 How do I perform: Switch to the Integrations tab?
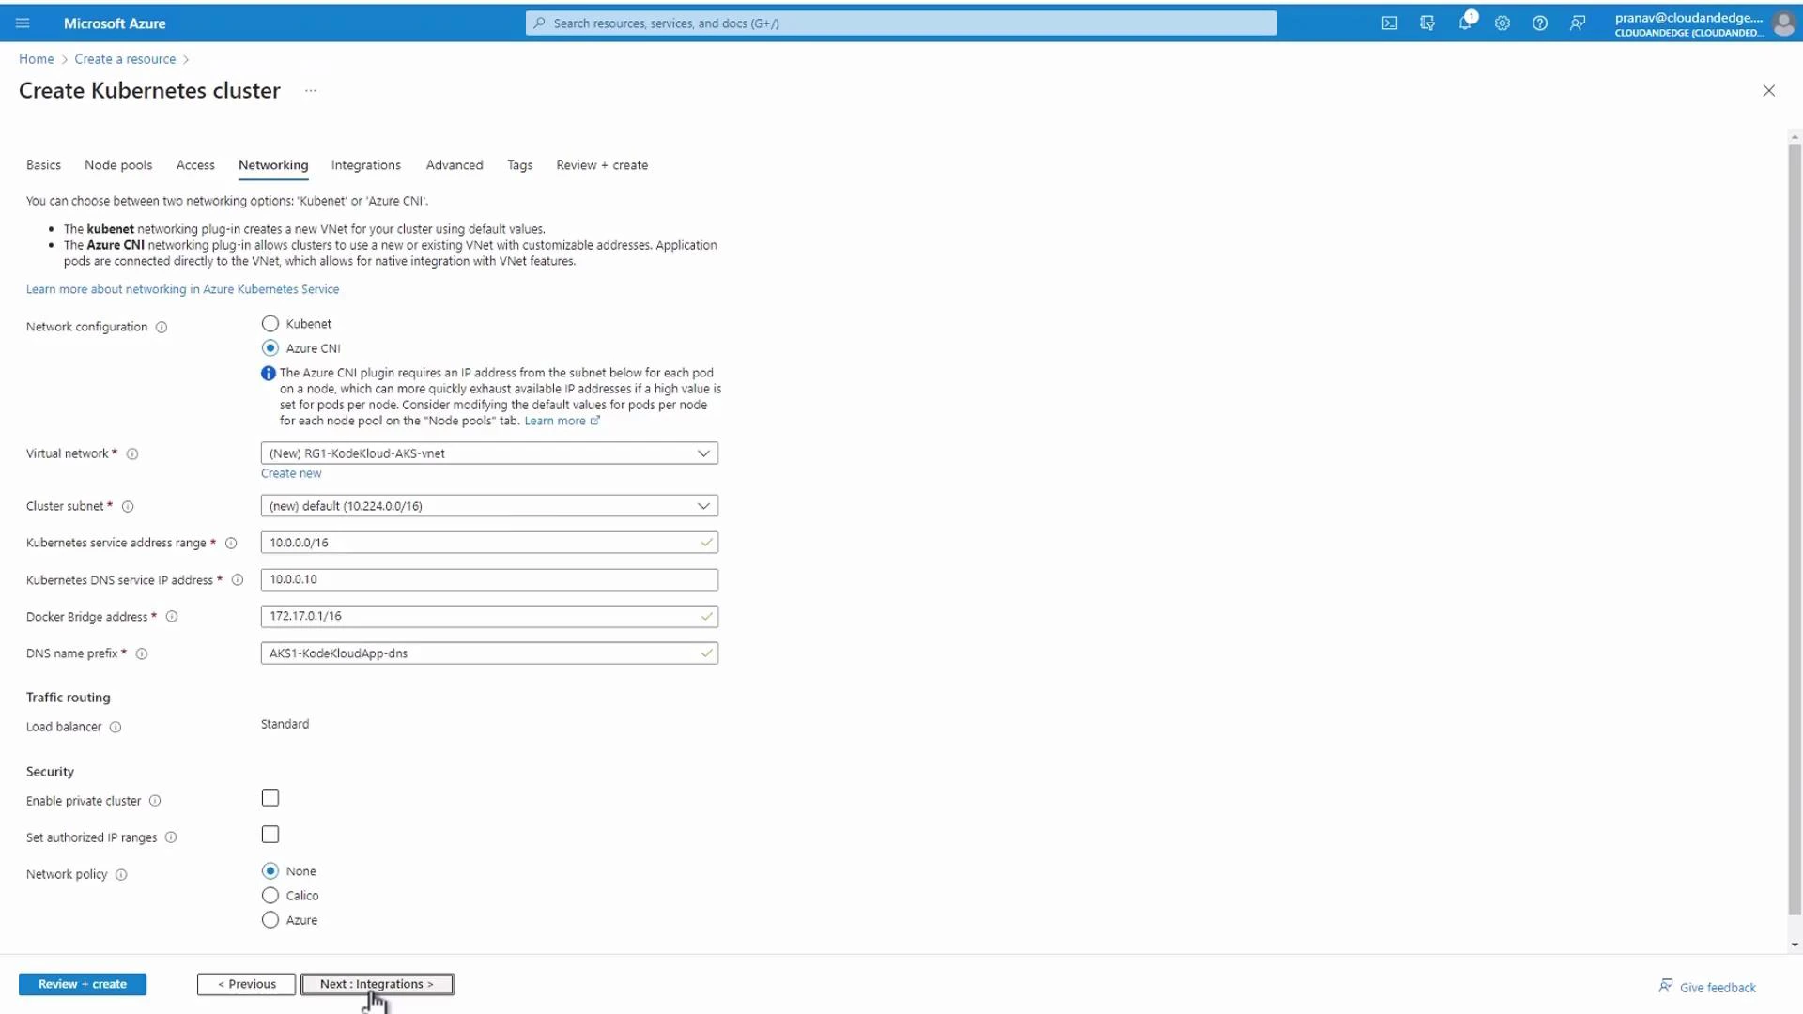tap(365, 164)
